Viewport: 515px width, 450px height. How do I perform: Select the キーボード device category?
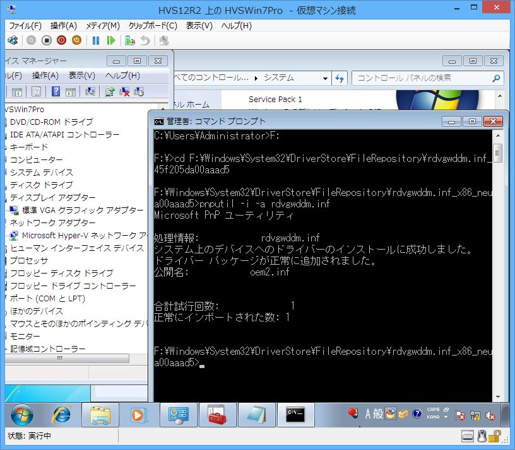(x=29, y=147)
